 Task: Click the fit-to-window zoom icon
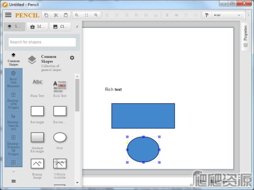coord(86,15)
